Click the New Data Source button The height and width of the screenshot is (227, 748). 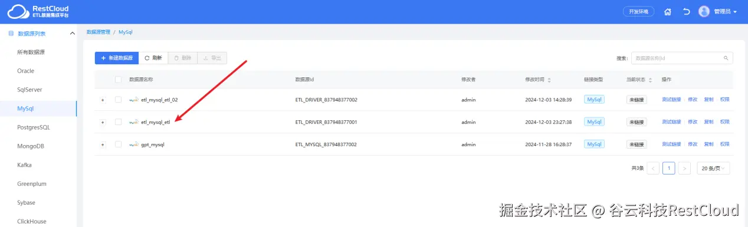tap(117, 58)
